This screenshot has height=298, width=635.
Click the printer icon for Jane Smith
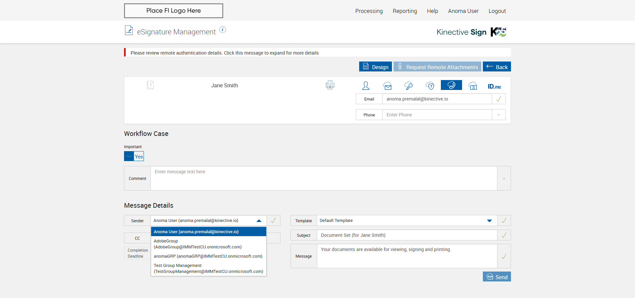pyautogui.click(x=330, y=85)
